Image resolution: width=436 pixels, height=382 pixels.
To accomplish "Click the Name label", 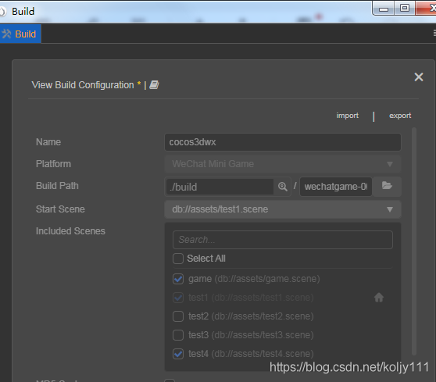I will click(48, 142).
